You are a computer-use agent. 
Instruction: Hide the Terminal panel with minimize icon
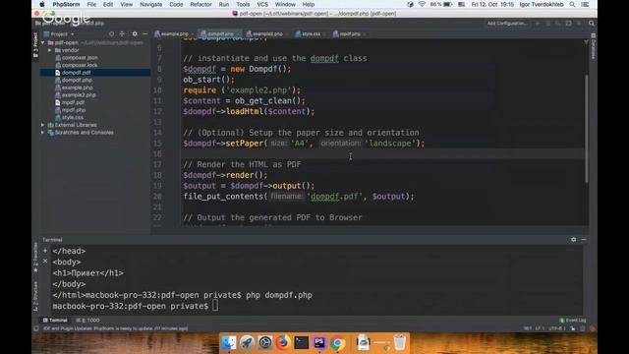pyautogui.click(x=584, y=240)
